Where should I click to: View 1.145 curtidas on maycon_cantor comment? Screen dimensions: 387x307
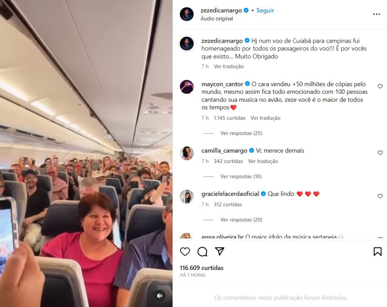pos(229,118)
